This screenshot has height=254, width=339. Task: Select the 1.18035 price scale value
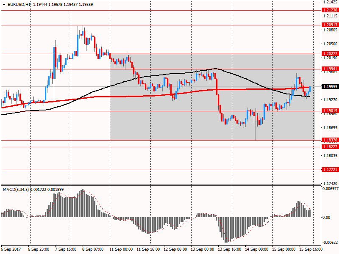tap(331, 155)
